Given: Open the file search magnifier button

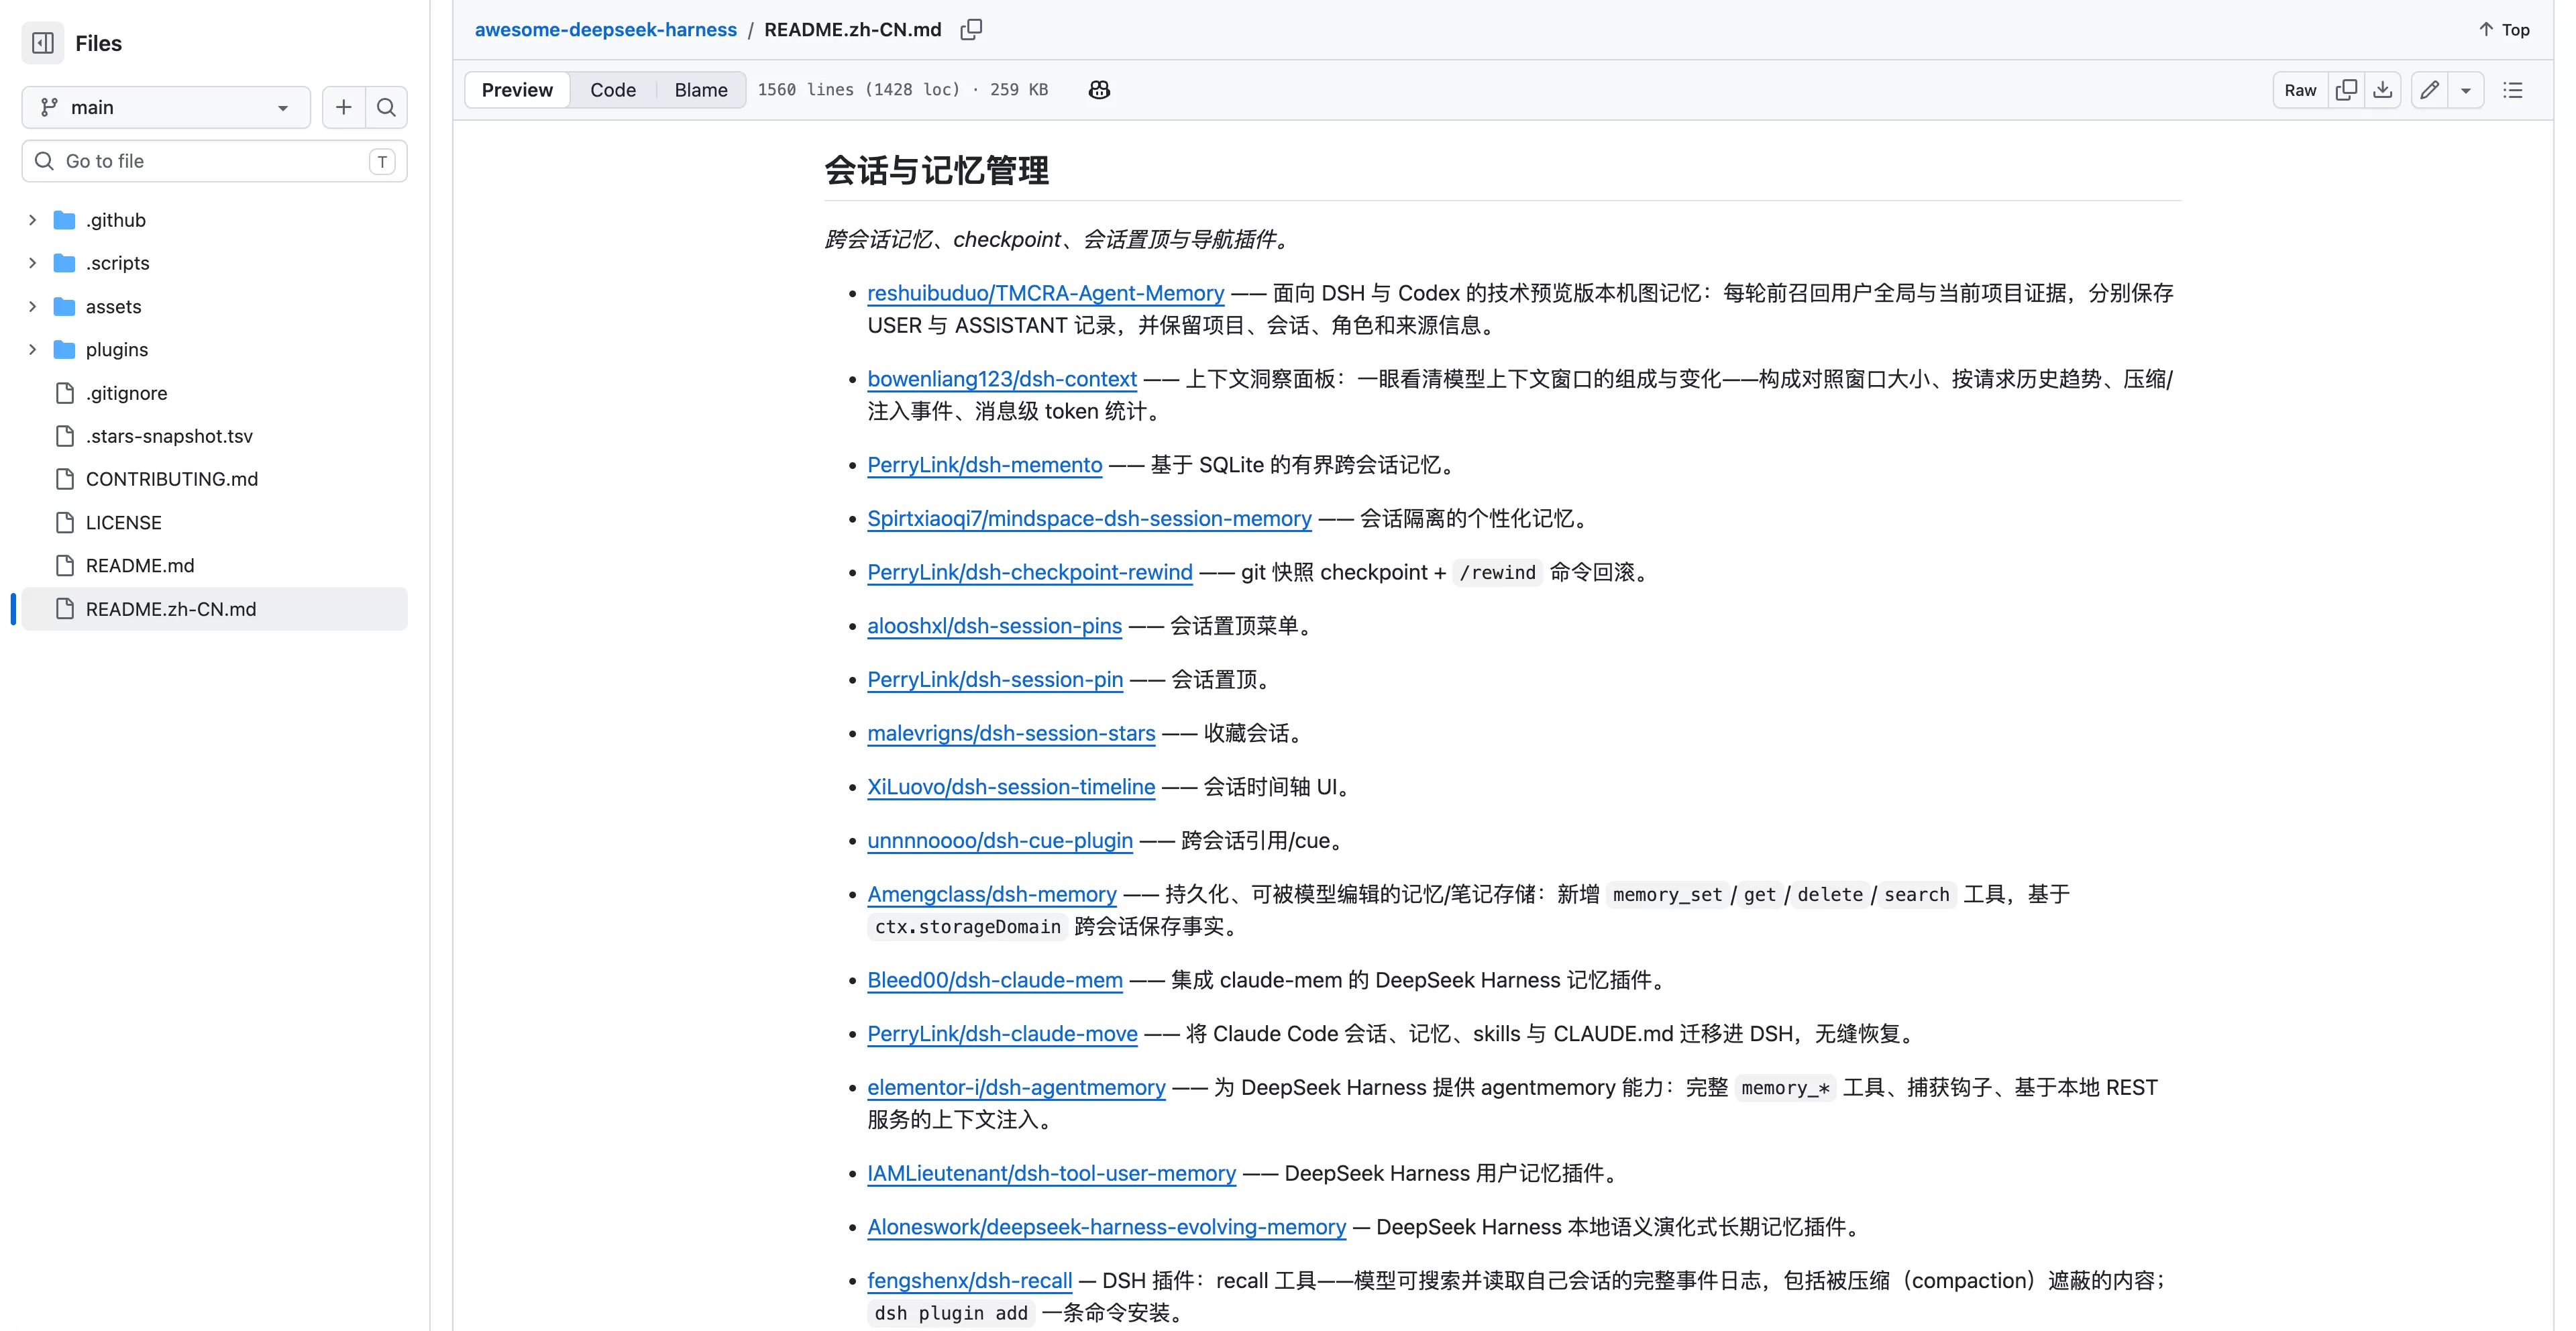Looking at the screenshot, I should tap(386, 107).
